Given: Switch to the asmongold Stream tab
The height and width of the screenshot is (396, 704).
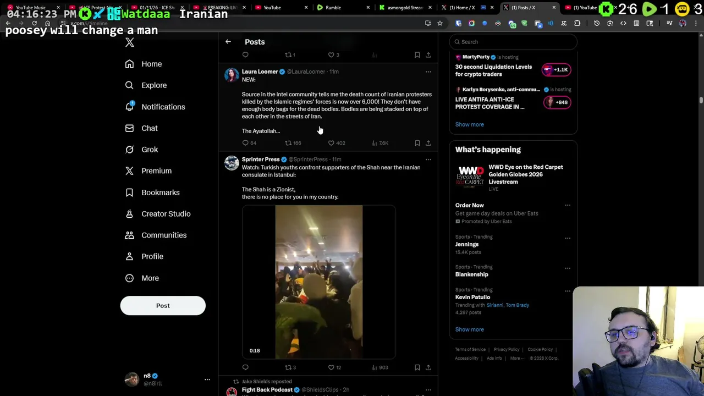Looking at the screenshot, I should tap(405, 8).
